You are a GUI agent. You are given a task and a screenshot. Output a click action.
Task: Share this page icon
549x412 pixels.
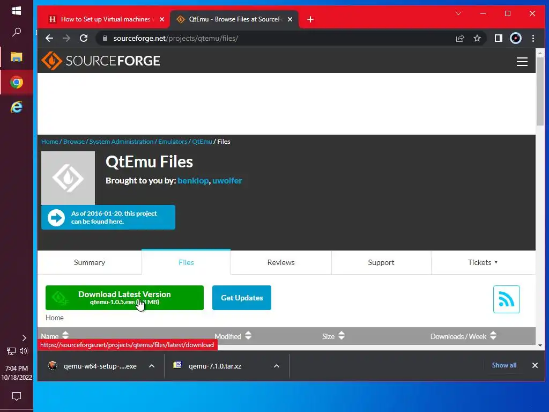tap(460, 38)
